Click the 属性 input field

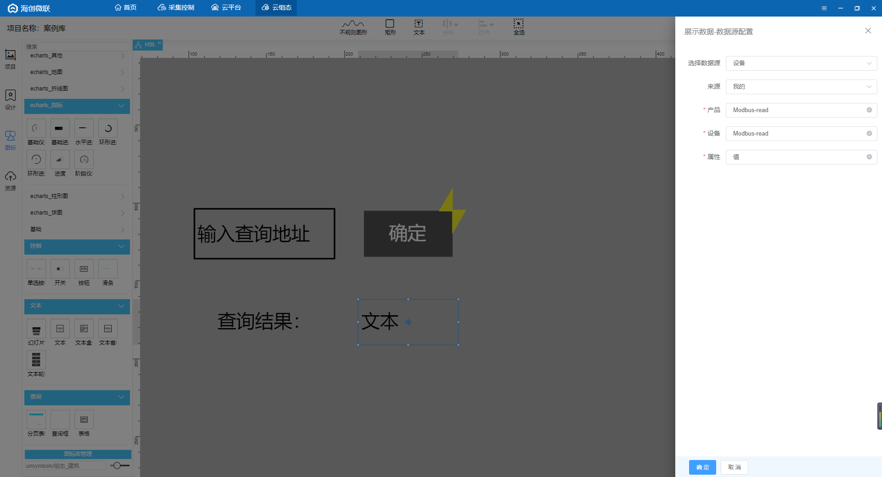click(x=801, y=157)
